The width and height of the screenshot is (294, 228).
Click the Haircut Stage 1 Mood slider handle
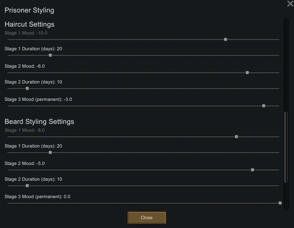coord(226,39)
